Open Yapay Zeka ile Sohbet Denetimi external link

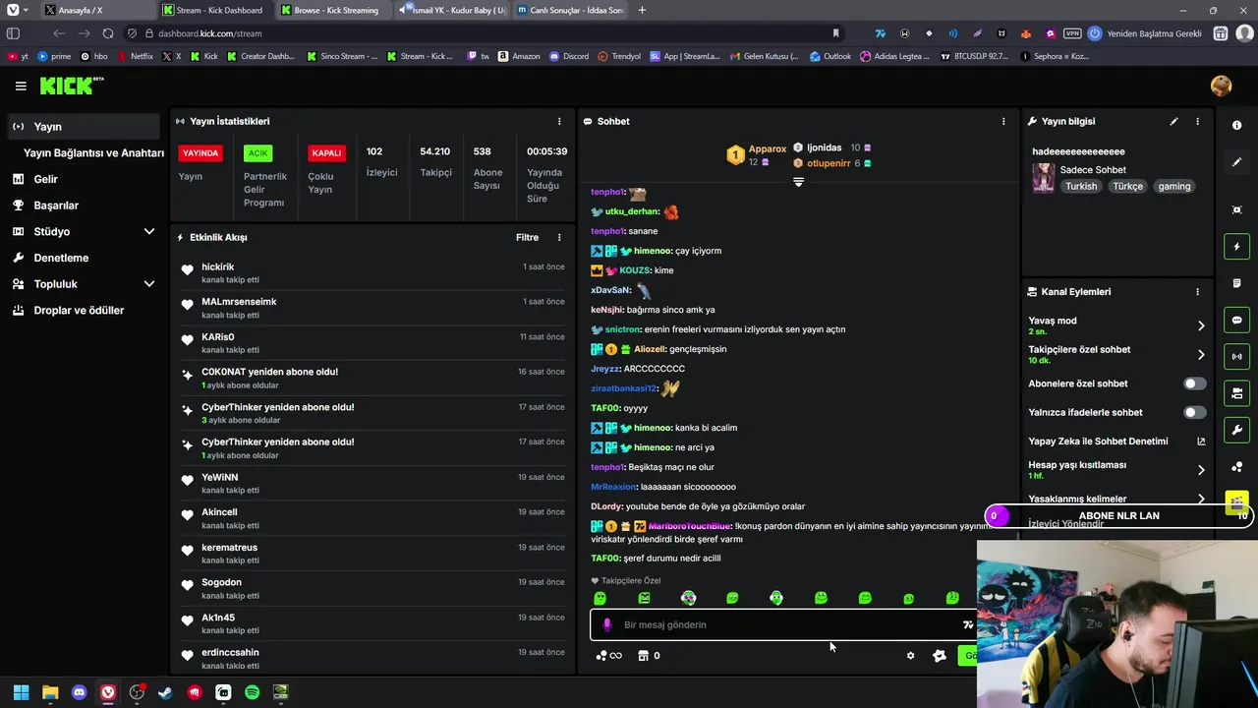click(x=1201, y=442)
